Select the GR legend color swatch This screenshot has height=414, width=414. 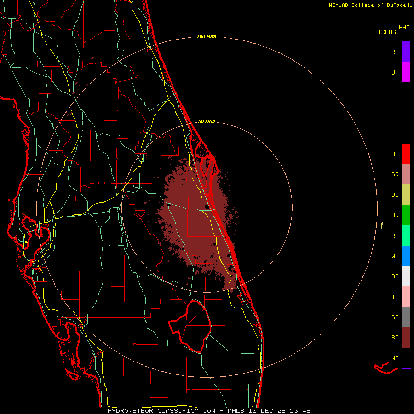click(x=406, y=174)
